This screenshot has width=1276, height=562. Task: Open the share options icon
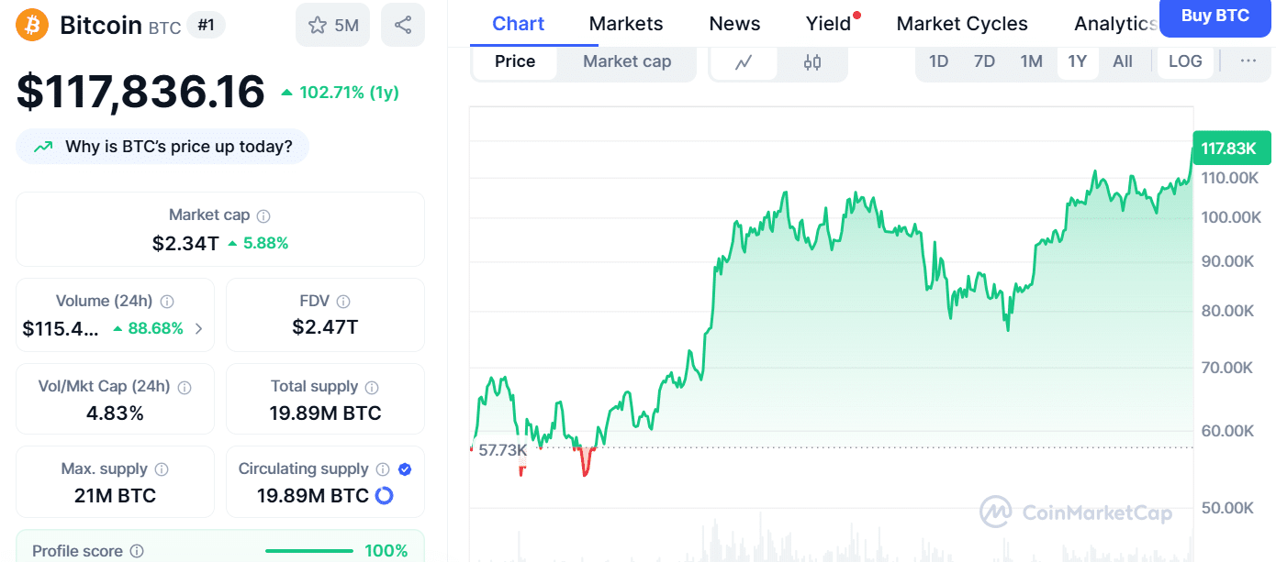(402, 25)
